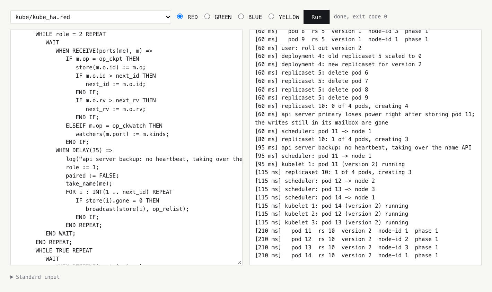Select the RED radio button

[x=180, y=16]
